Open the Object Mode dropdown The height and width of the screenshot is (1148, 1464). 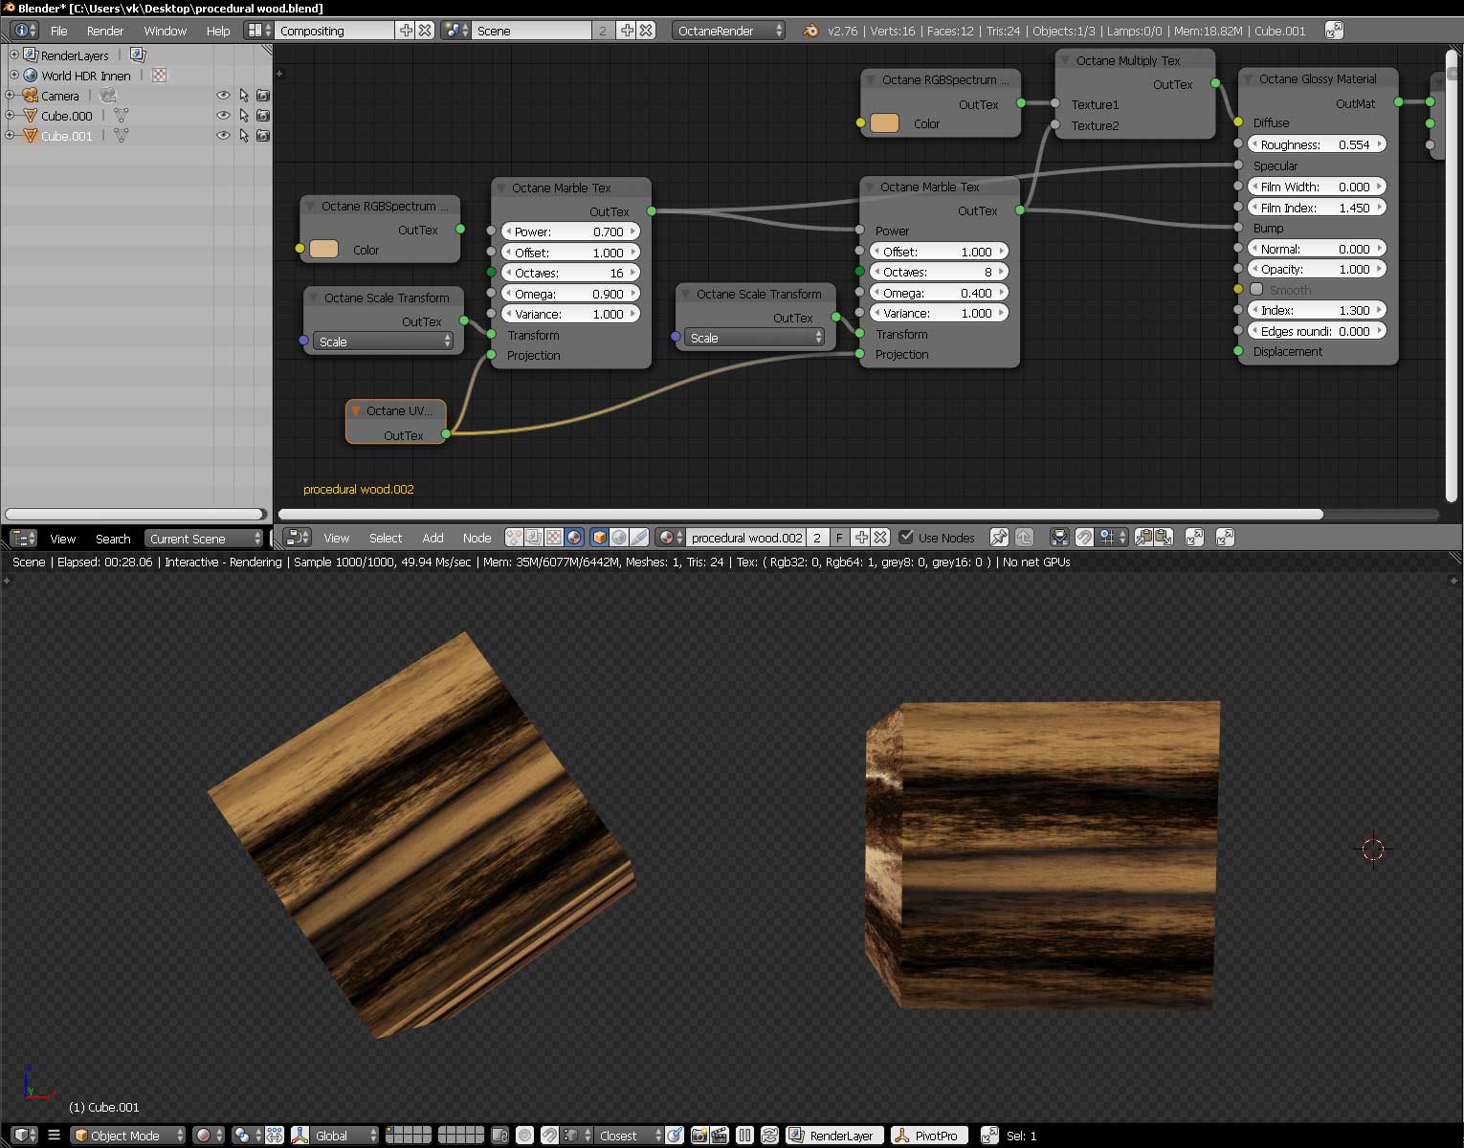127,1136
